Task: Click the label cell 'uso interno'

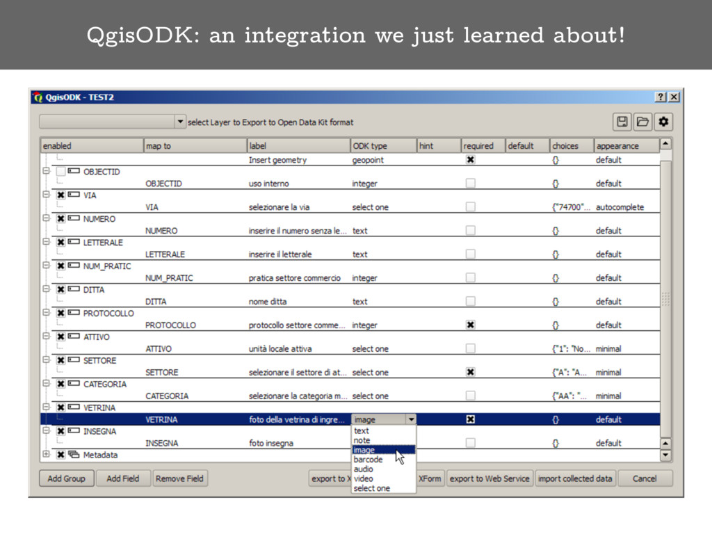Action: [269, 184]
